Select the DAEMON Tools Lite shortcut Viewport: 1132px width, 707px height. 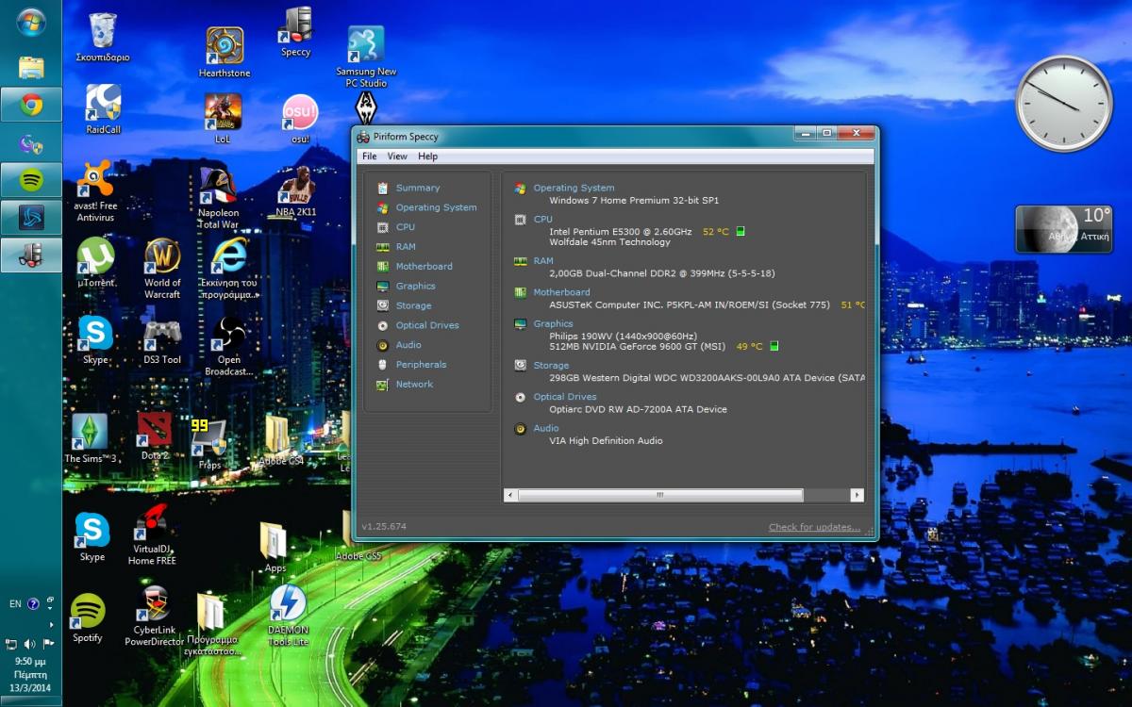pos(288,616)
